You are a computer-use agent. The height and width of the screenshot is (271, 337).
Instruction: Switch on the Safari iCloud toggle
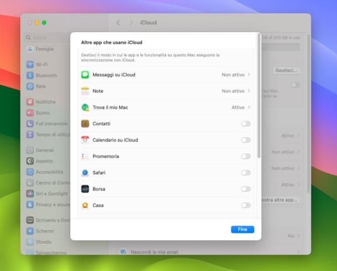coord(246,173)
